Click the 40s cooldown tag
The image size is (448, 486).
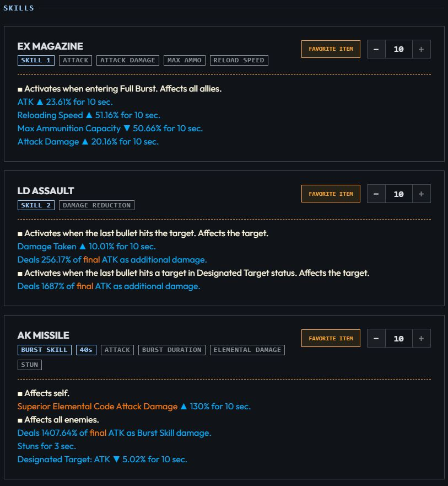tap(86, 350)
